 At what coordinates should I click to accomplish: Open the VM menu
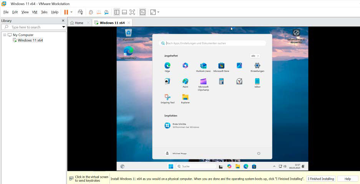[35, 12]
